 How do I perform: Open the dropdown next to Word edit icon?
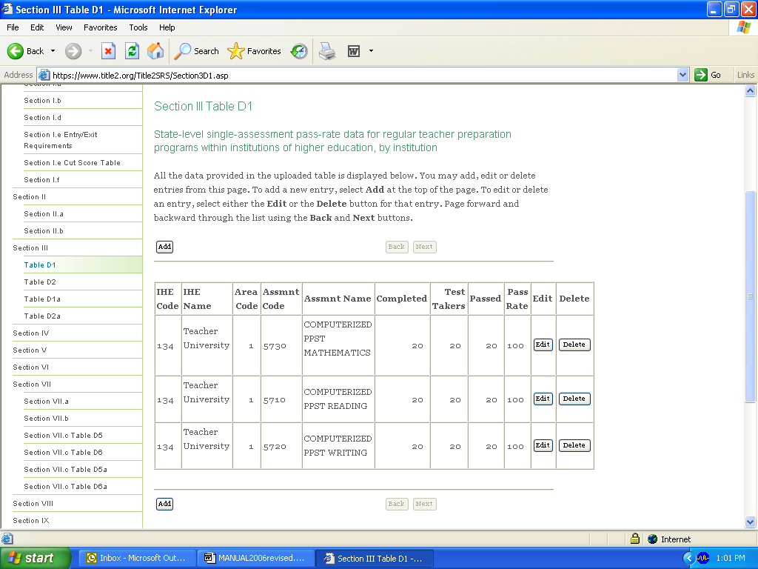[371, 51]
